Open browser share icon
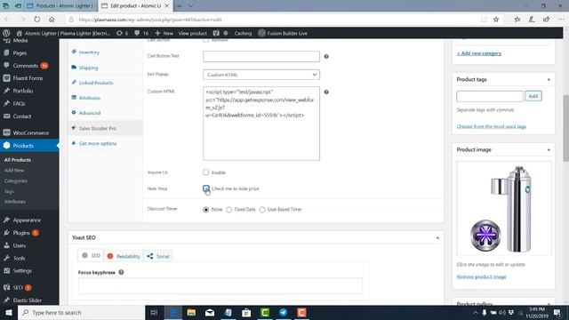This screenshot has height=320, width=569. [x=546, y=20]
